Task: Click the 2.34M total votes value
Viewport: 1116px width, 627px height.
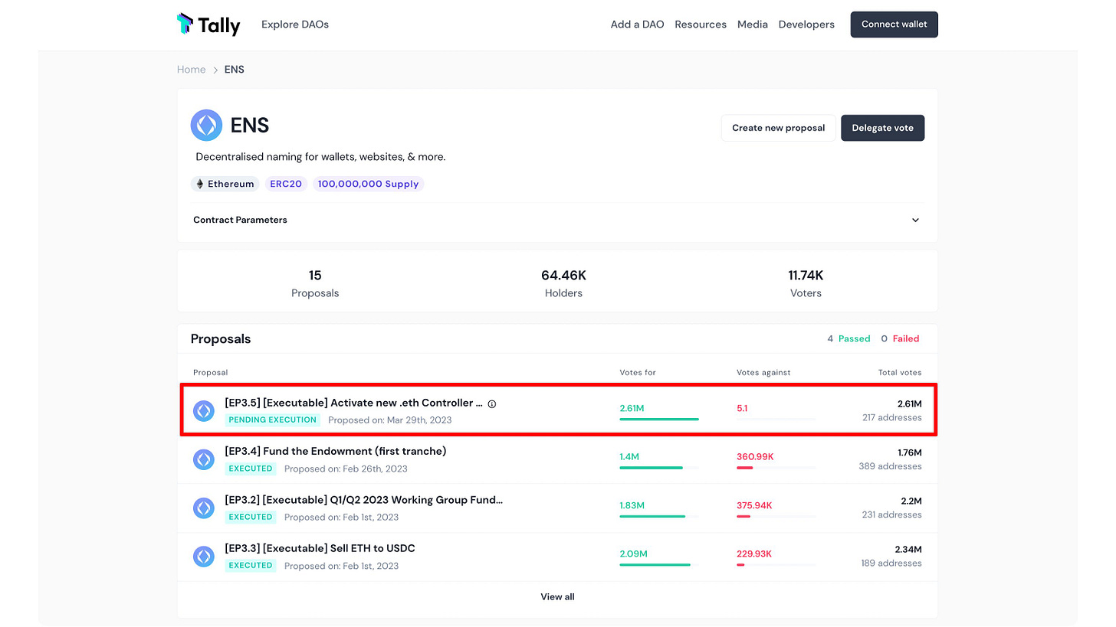Action: (x=908, y=549)
